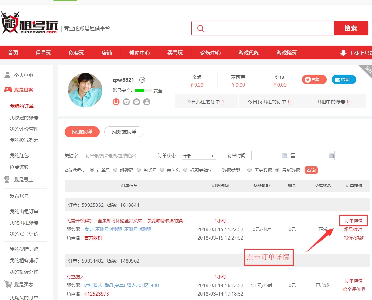The height and width of the screenshot is (300, 372).
Task: Click the magnifier icon in search box
Action: tap(201, 28)
